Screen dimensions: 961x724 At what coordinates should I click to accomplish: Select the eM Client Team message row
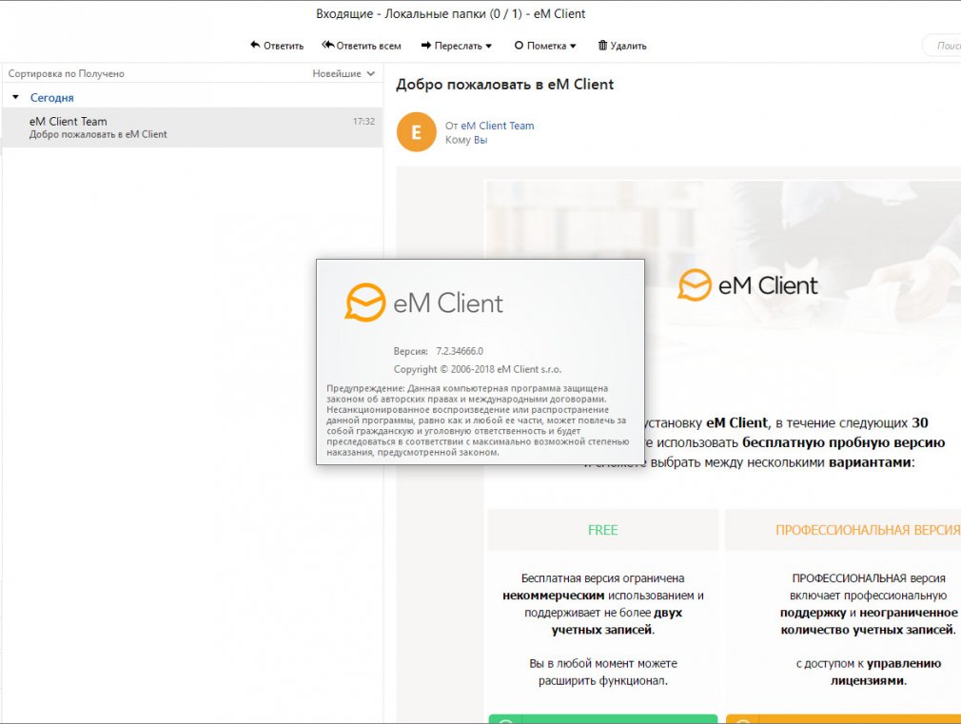(192, 127)
